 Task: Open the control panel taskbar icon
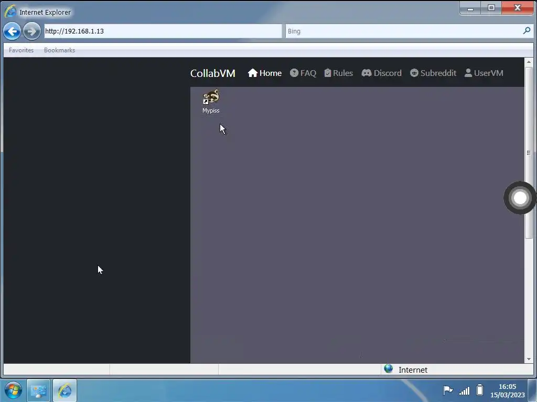[x=38, y=390]
